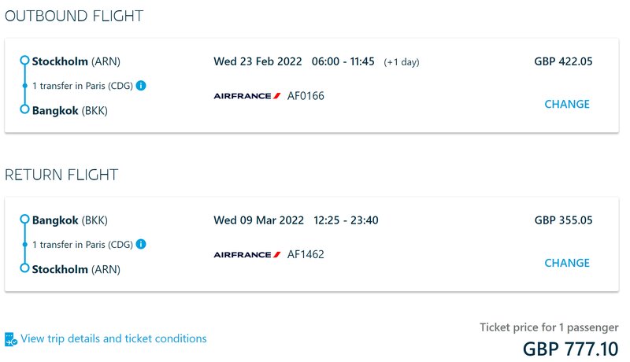Click return price GBP 355.05
The height and width of the screenshot is (362, 630).
[x=563, y=220]
